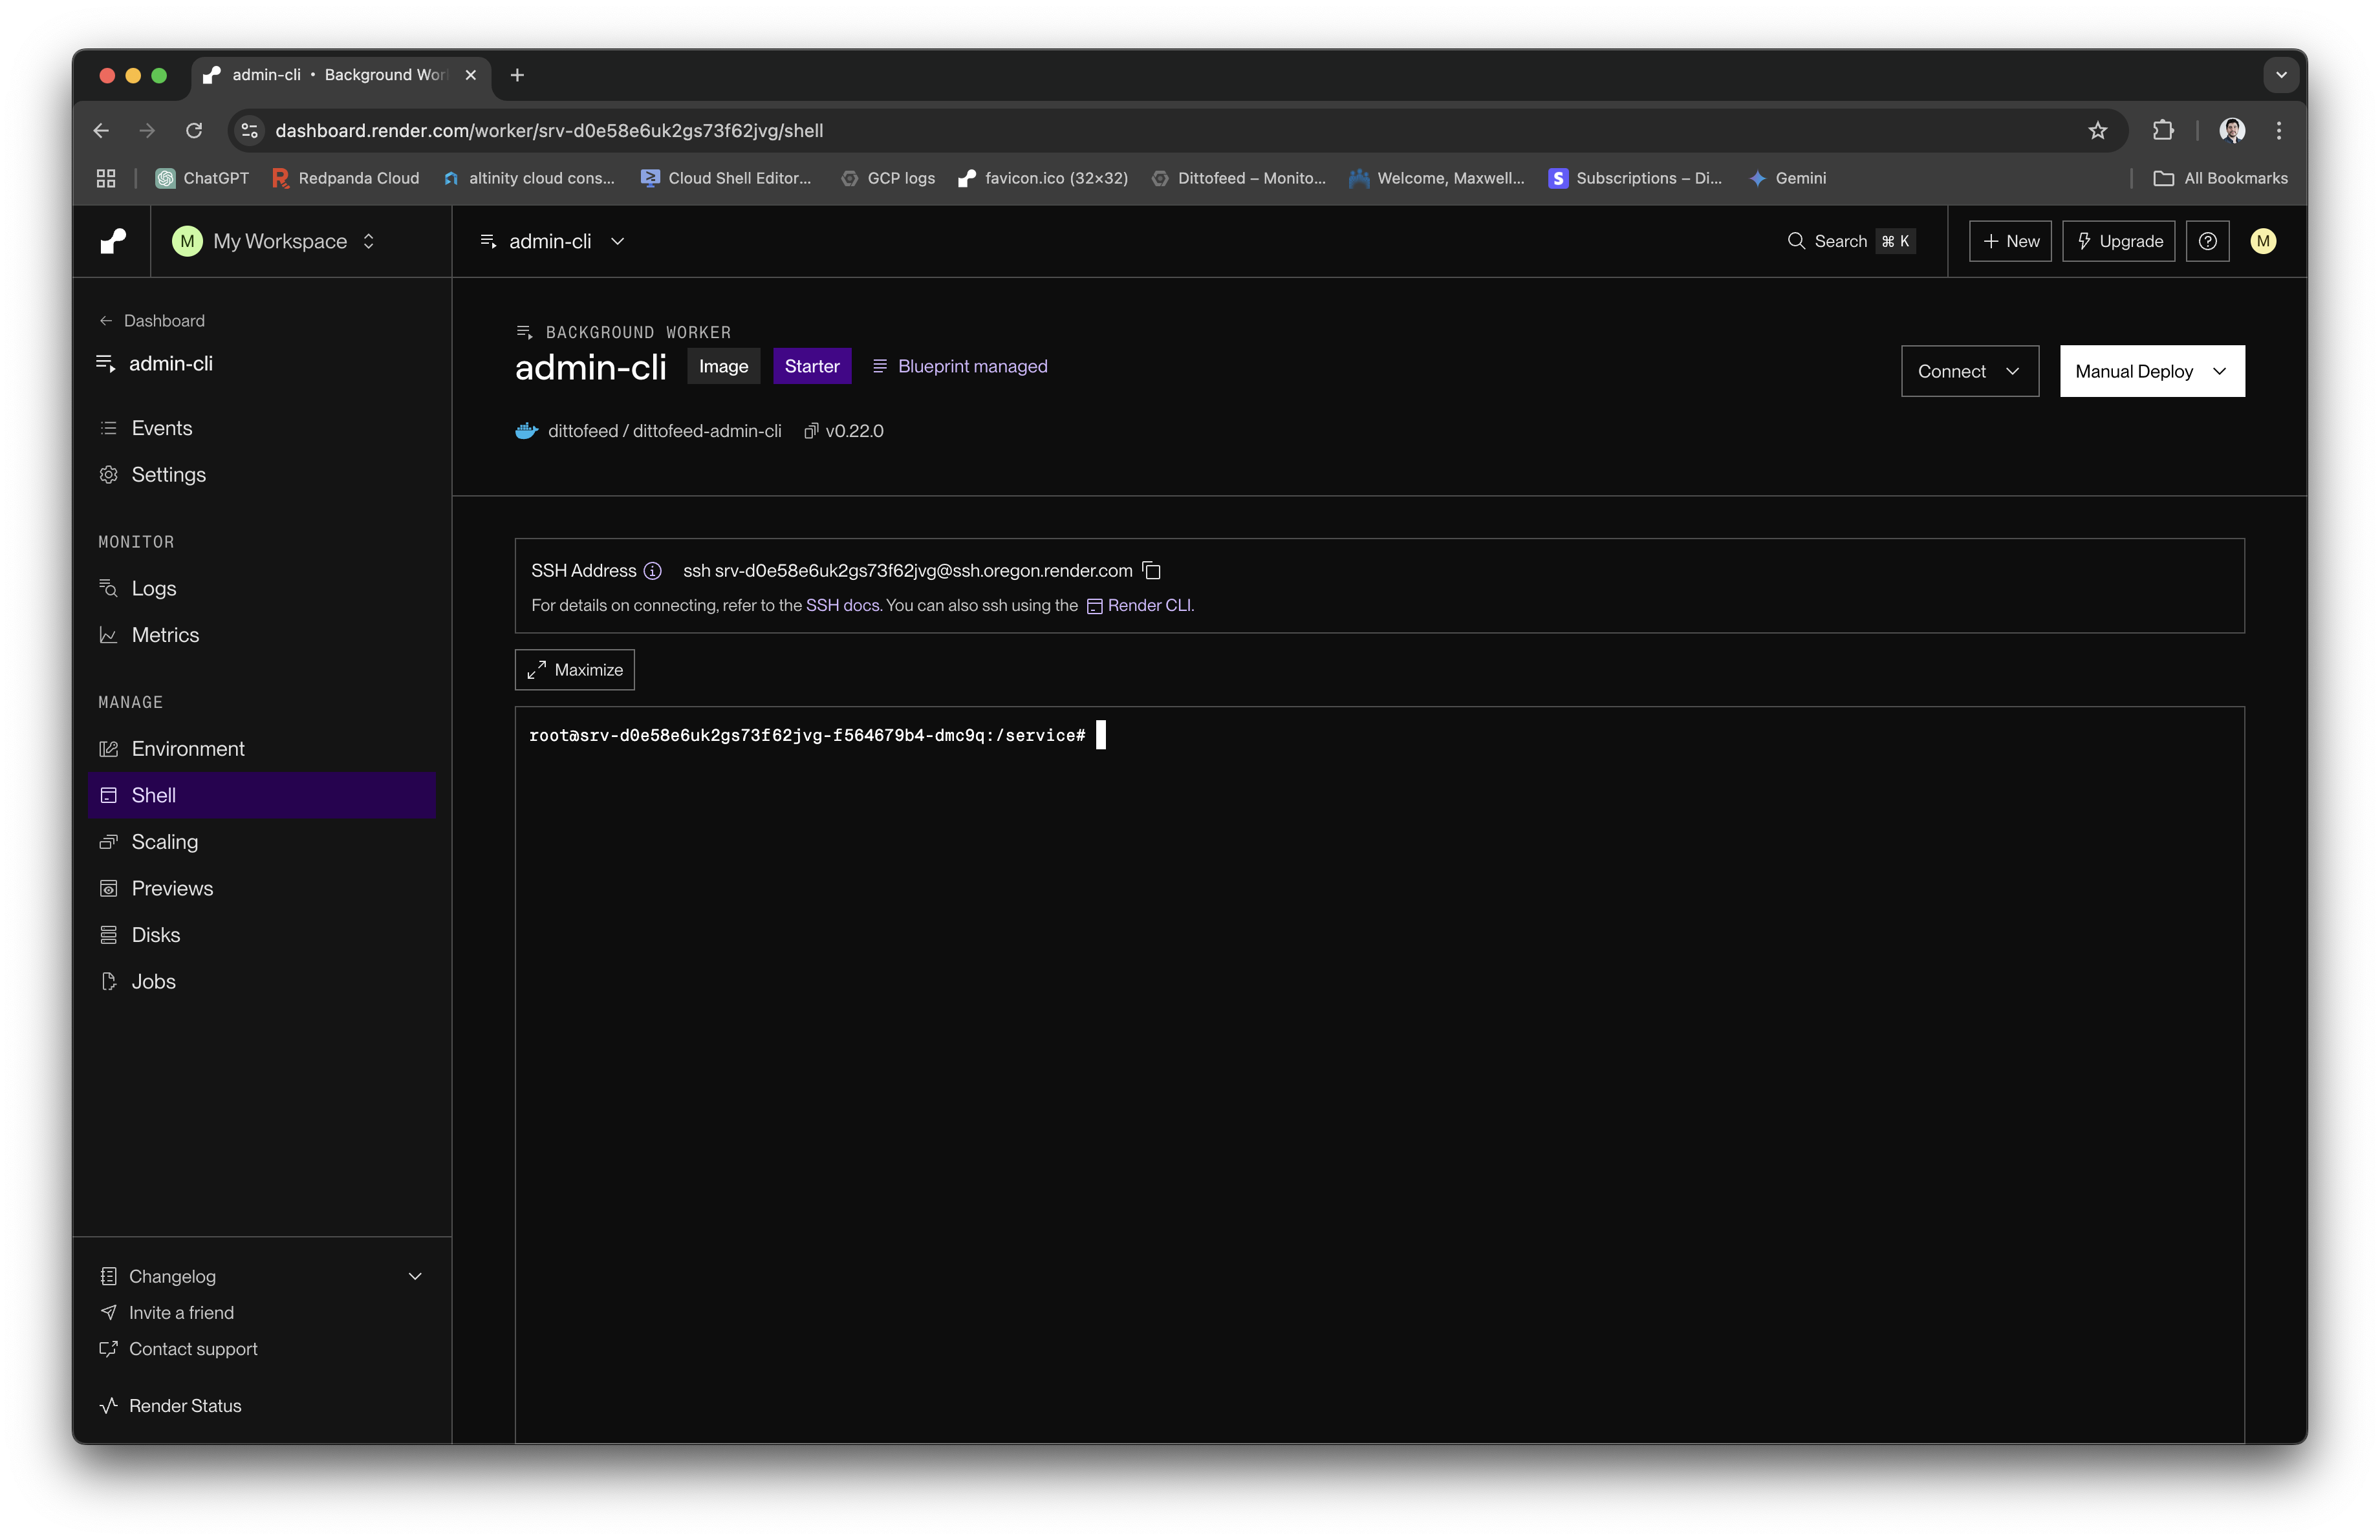The width and height of the screenshot is (2380, 1540).
Task: Click the New button
Action: click(x=2010, y=241)
